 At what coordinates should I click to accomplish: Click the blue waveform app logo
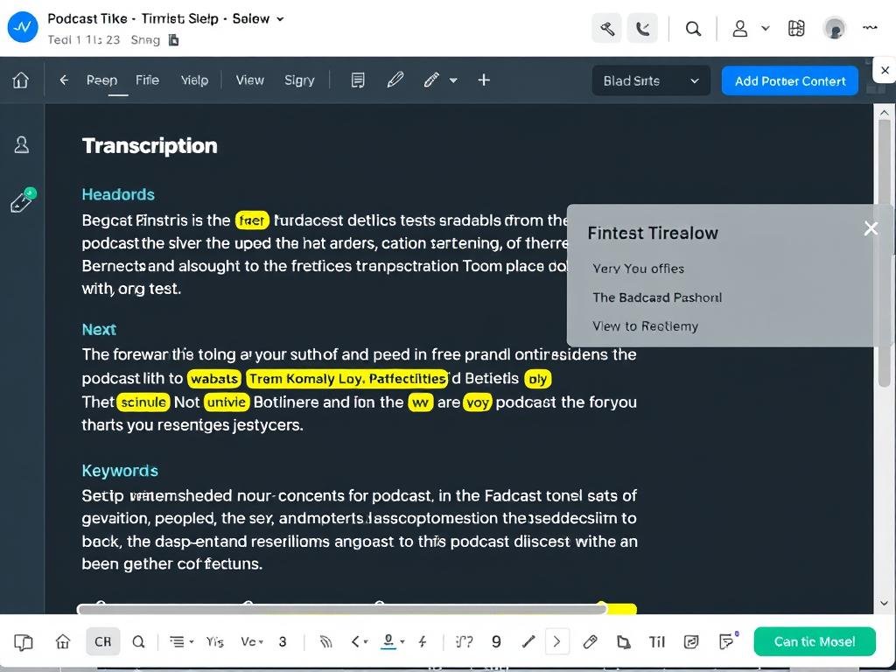pyautogui.click(x=23, y=27)
